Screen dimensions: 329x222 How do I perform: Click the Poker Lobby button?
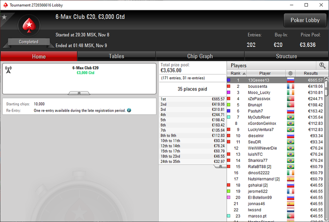305,20
